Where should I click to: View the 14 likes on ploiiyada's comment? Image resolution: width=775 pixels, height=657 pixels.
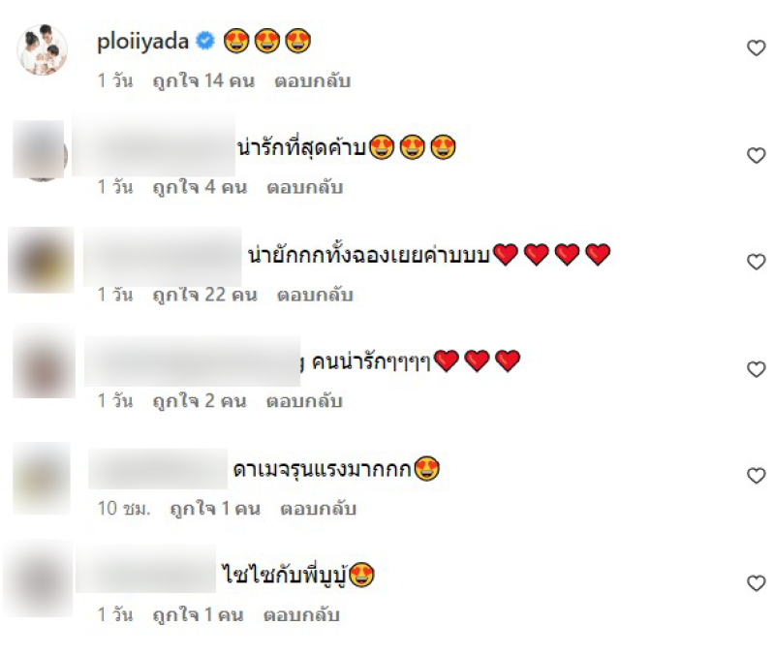coord(203,80)
